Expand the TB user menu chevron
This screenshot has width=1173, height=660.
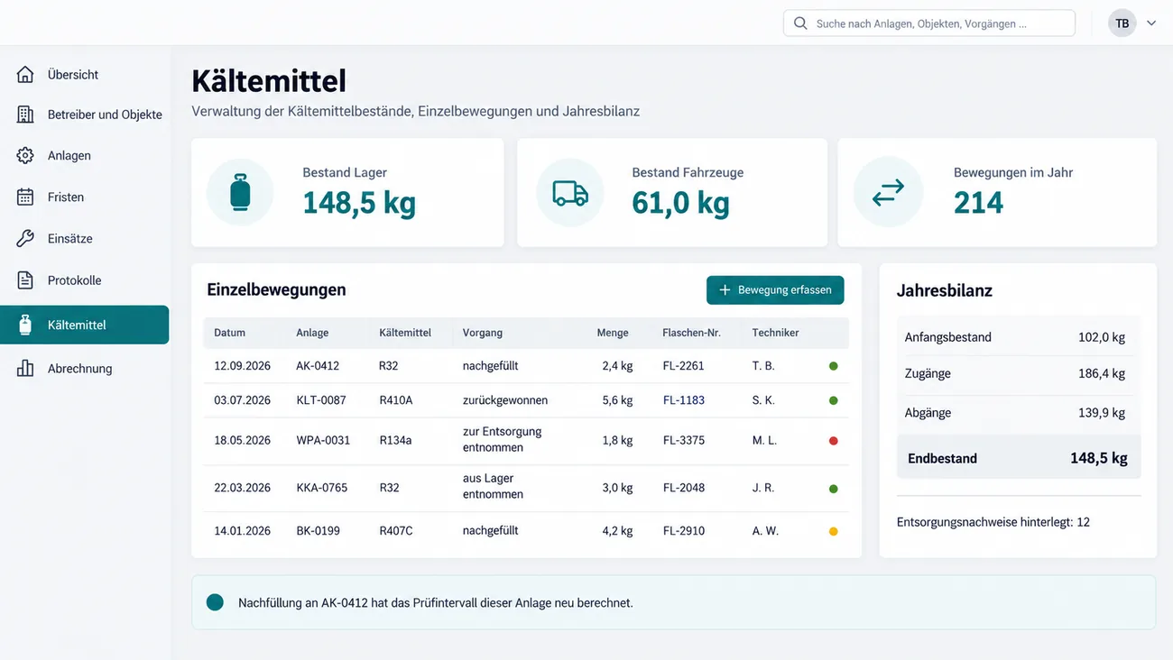click(1151, 23)
